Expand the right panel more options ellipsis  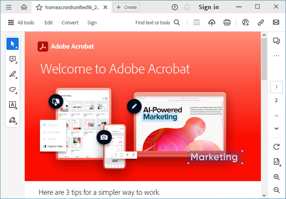coord(276,56)
